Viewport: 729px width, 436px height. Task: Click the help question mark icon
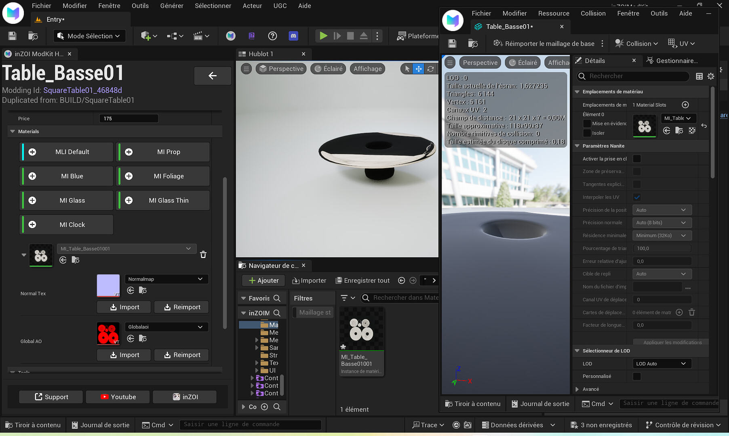(272, 36)
